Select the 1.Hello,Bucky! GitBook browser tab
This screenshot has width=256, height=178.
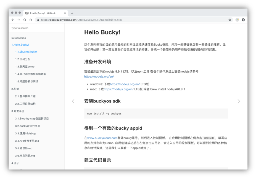(x=46, y=13)
